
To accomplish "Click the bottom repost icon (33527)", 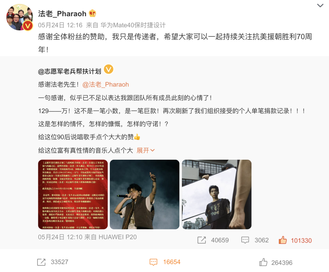I will [x=41, y=262].
